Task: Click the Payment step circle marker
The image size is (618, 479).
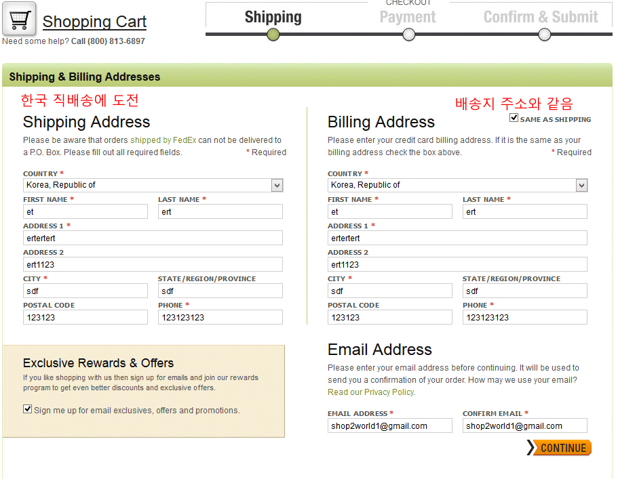Action: (x=408, y=34)
